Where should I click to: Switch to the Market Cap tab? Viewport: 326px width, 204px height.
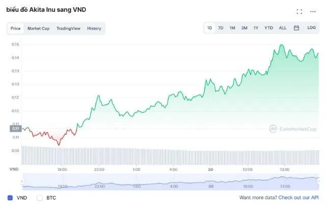click(x=38, y=29)
